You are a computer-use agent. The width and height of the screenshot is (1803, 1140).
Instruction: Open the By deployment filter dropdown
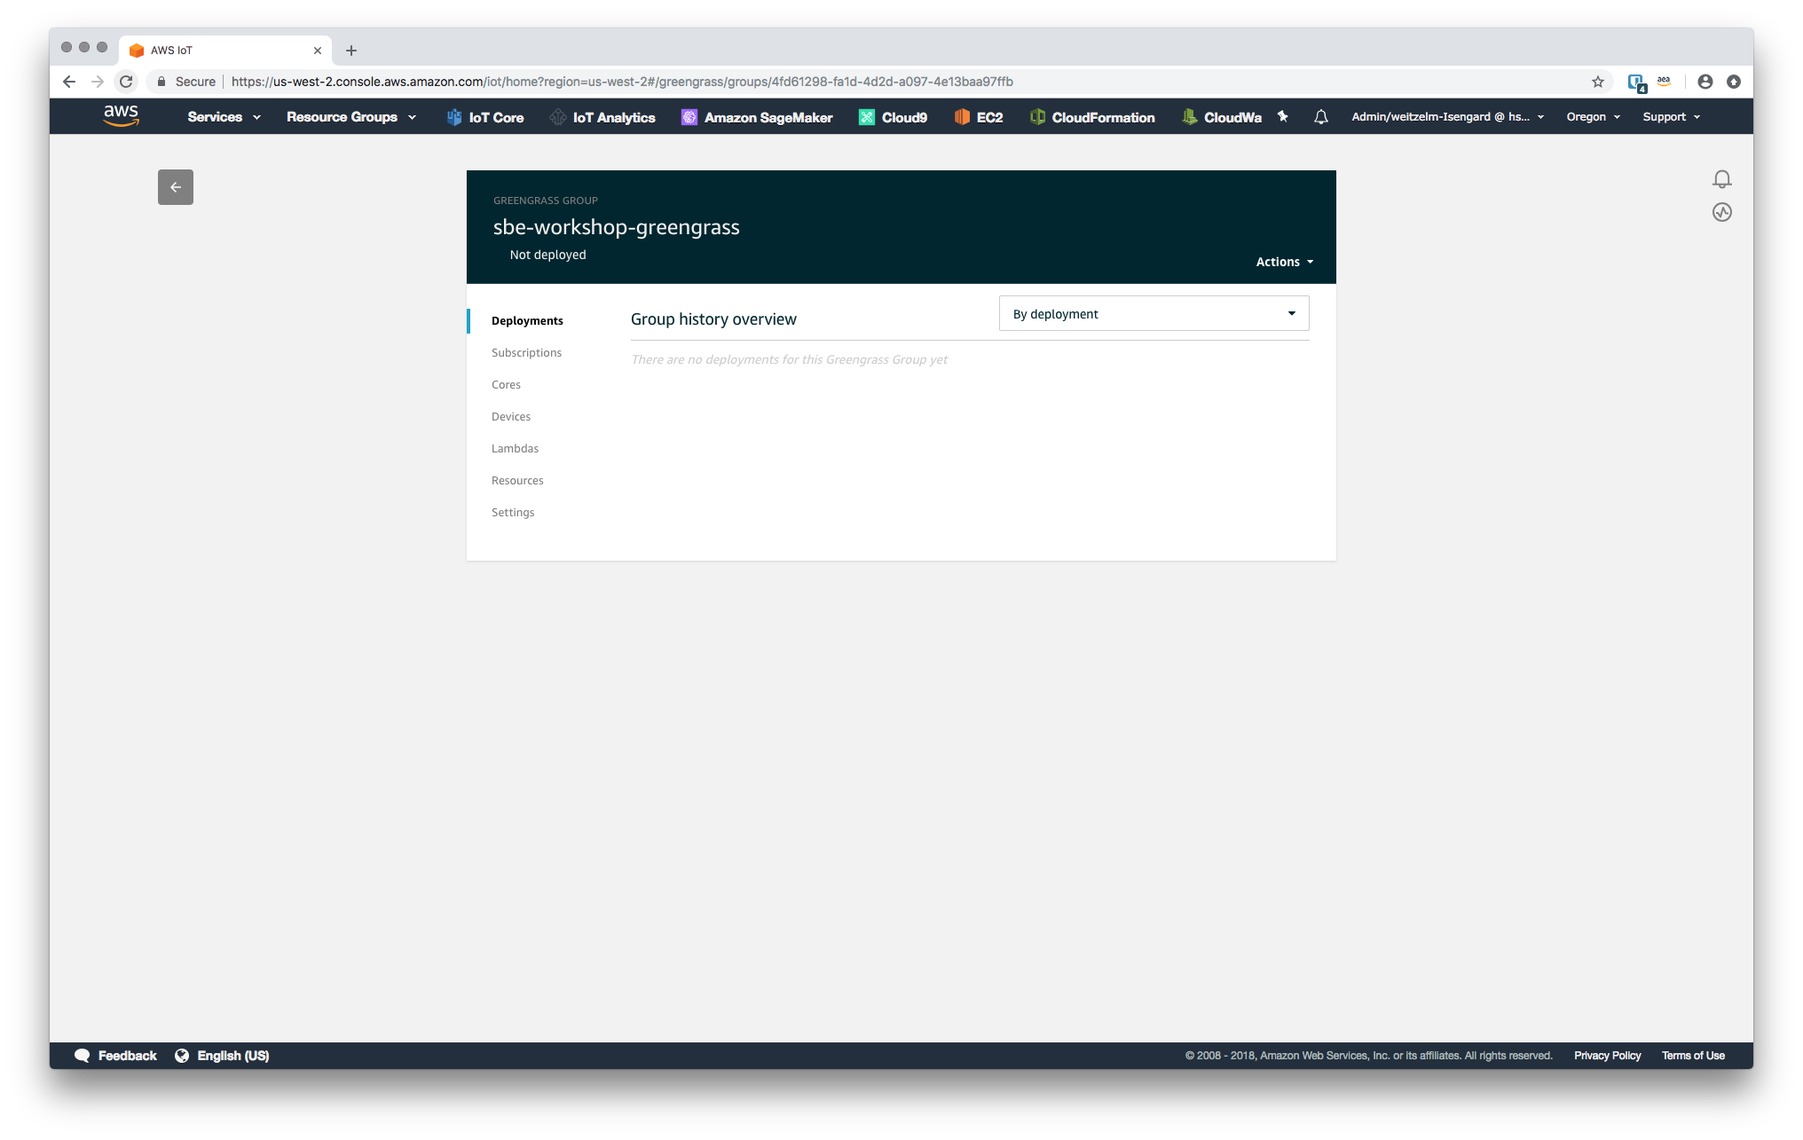(1153, 314)
